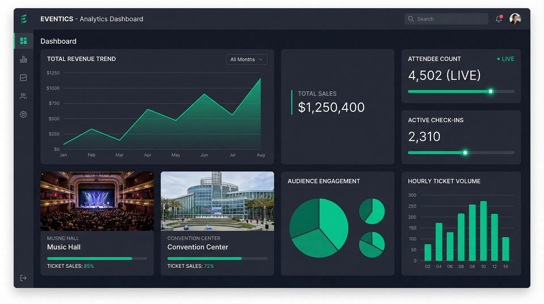Open Settings from the sidebar gear icon
The height and width of the screenshot is (304, 544).
(x=23, y=114)
